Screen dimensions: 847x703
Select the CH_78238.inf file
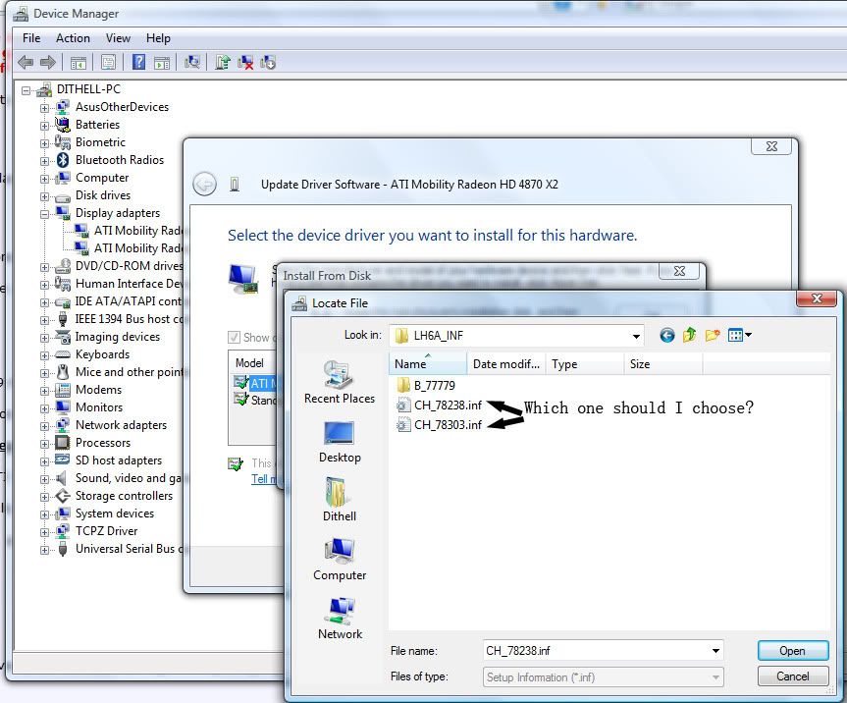click(439, 405)
